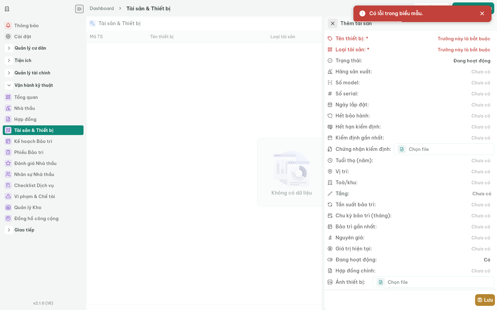Toggle the Đang hoạt động value Có

click(x=487, y=260)
